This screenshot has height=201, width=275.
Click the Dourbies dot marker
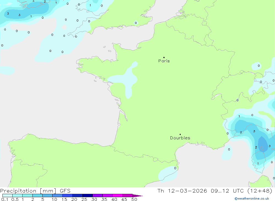pos(180,134)
